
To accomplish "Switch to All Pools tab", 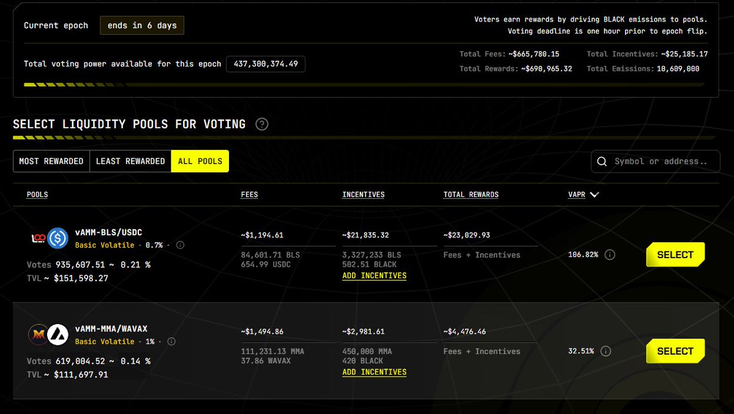I will pyautogui.click(x=200, y=161).
